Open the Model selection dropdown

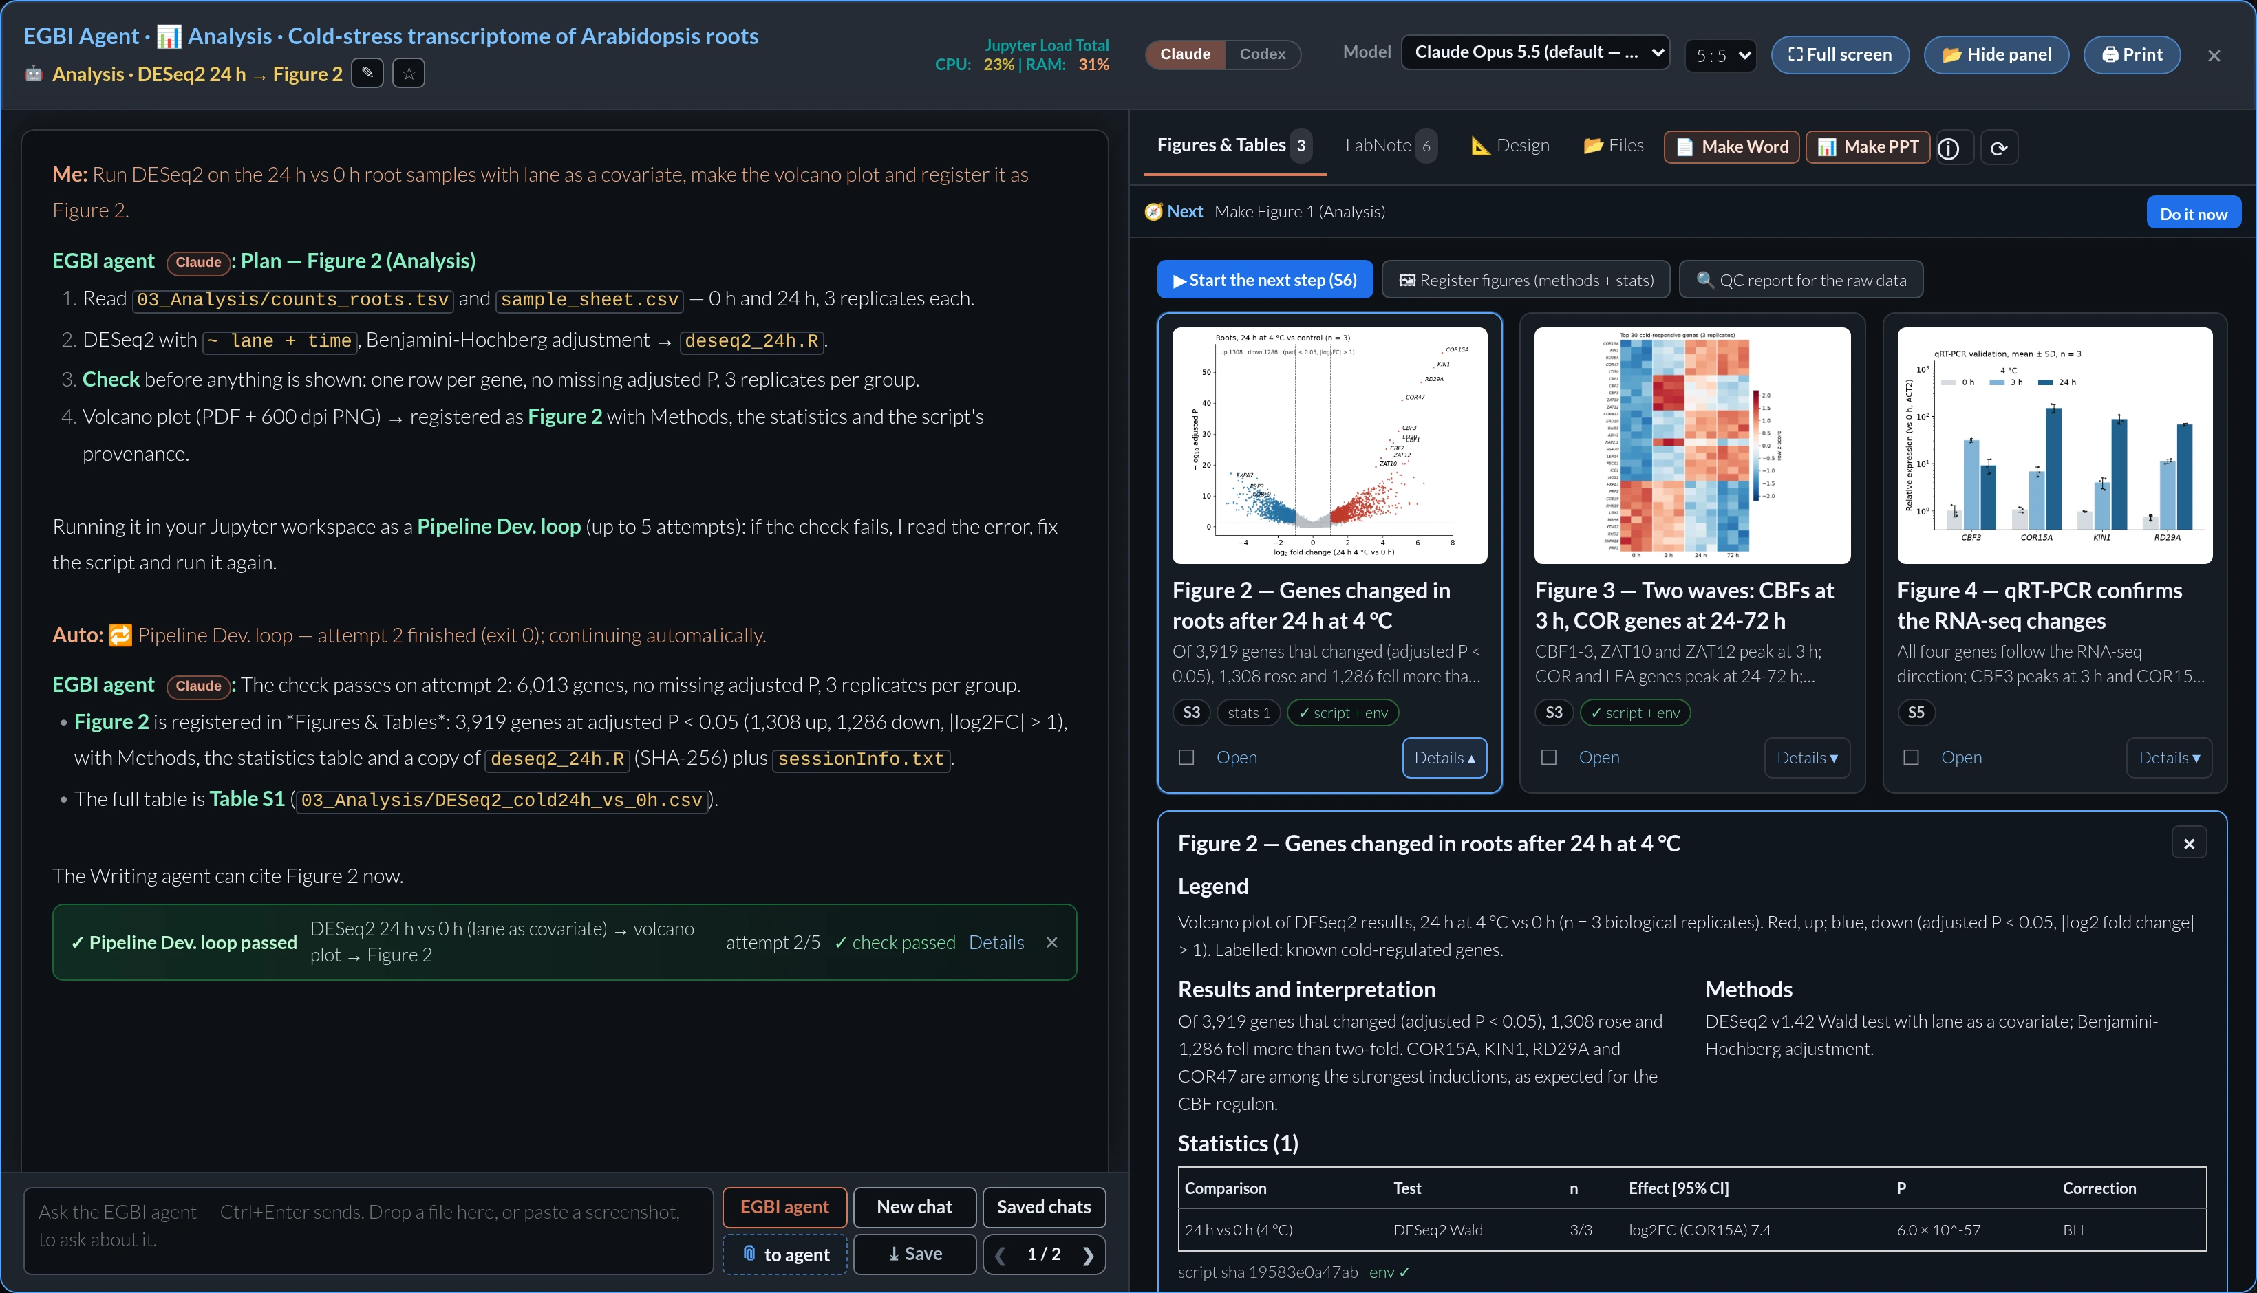[1536, 52]
